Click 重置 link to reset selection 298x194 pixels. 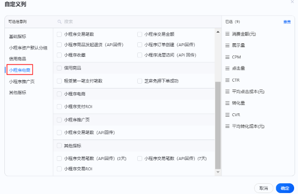point(287,22)
